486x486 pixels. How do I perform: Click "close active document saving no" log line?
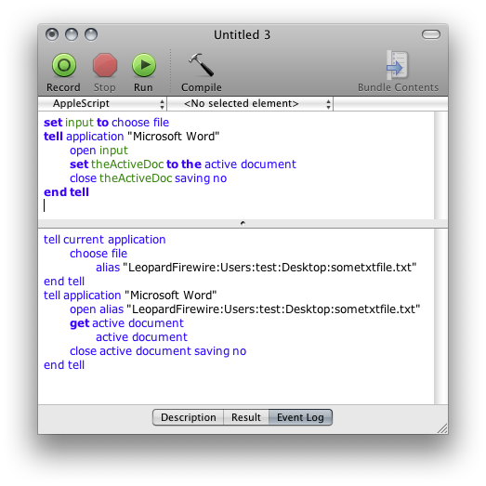pyautogui.click(x=158, y=351)
